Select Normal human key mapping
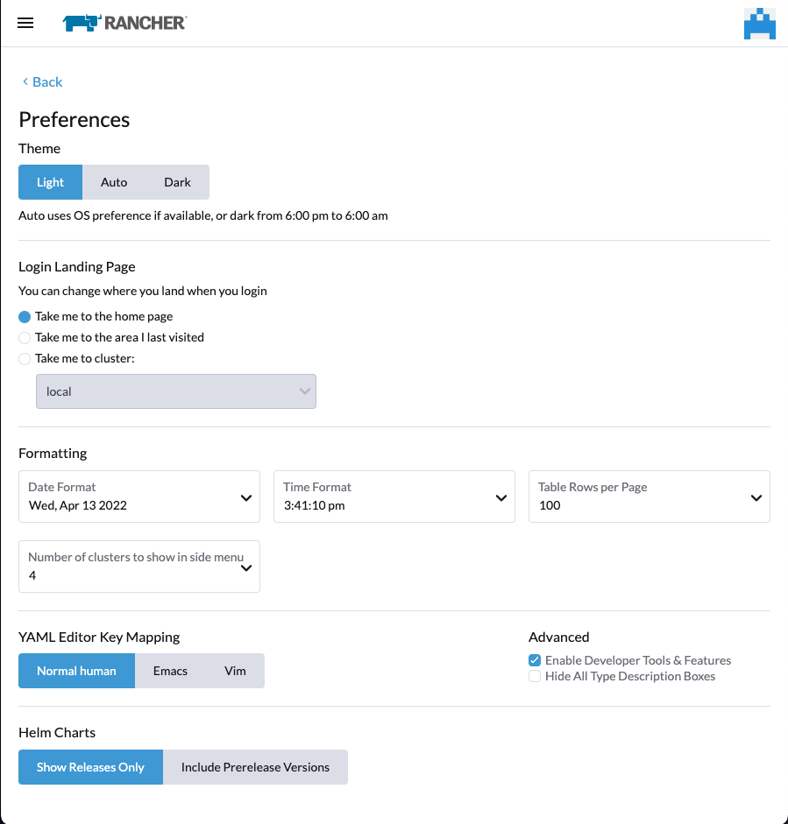This screenshot has height=824, width=788. tap(77, 671)
